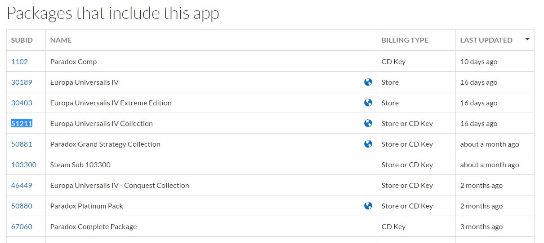Viewport: 544px width, 243px height.
Task: Click globe icon for Europa Universalis IV Collection
Action: [x=368, y=123]
